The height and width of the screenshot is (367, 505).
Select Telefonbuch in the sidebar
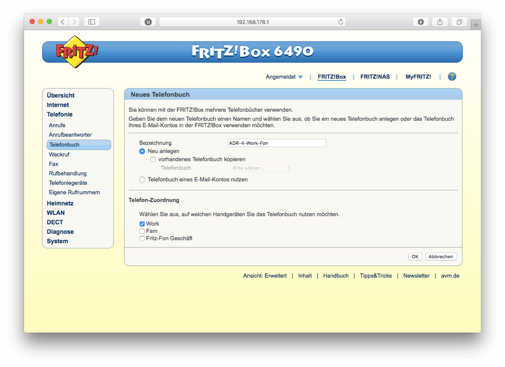click(79, 145)
